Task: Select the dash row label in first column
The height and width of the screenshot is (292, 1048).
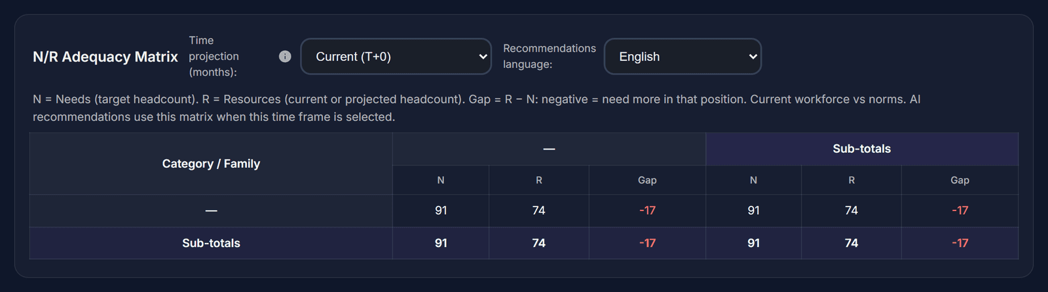Action: [211, 210]
